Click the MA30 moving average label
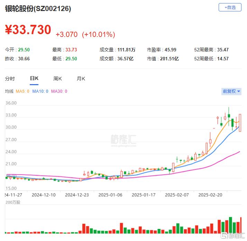Viewport: 247px width, 241px height. (x=59, y=91)
